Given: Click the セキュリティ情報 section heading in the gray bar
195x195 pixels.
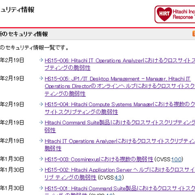Looking at the screenshot, I should [24, 34].
